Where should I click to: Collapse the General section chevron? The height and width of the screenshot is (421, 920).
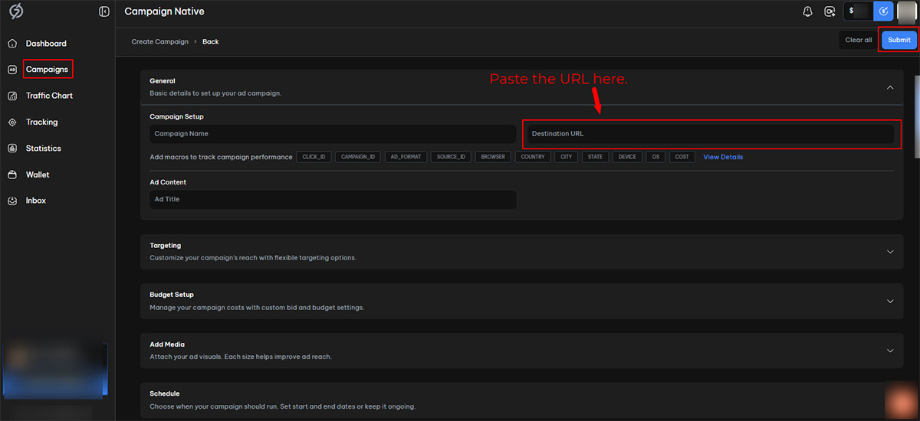[890, 87]
